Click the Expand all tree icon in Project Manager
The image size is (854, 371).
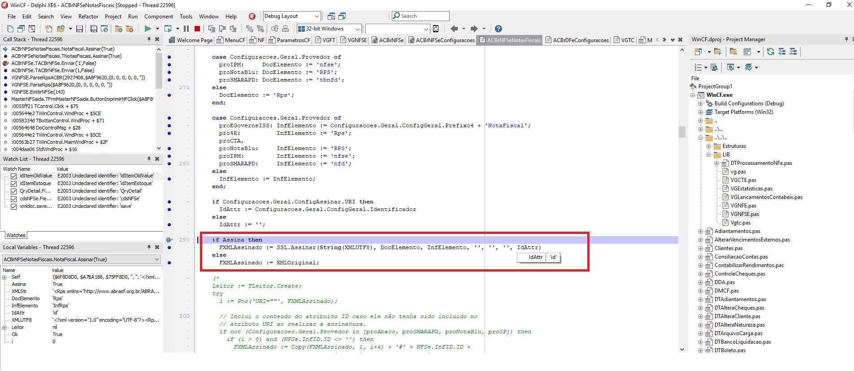782,52
